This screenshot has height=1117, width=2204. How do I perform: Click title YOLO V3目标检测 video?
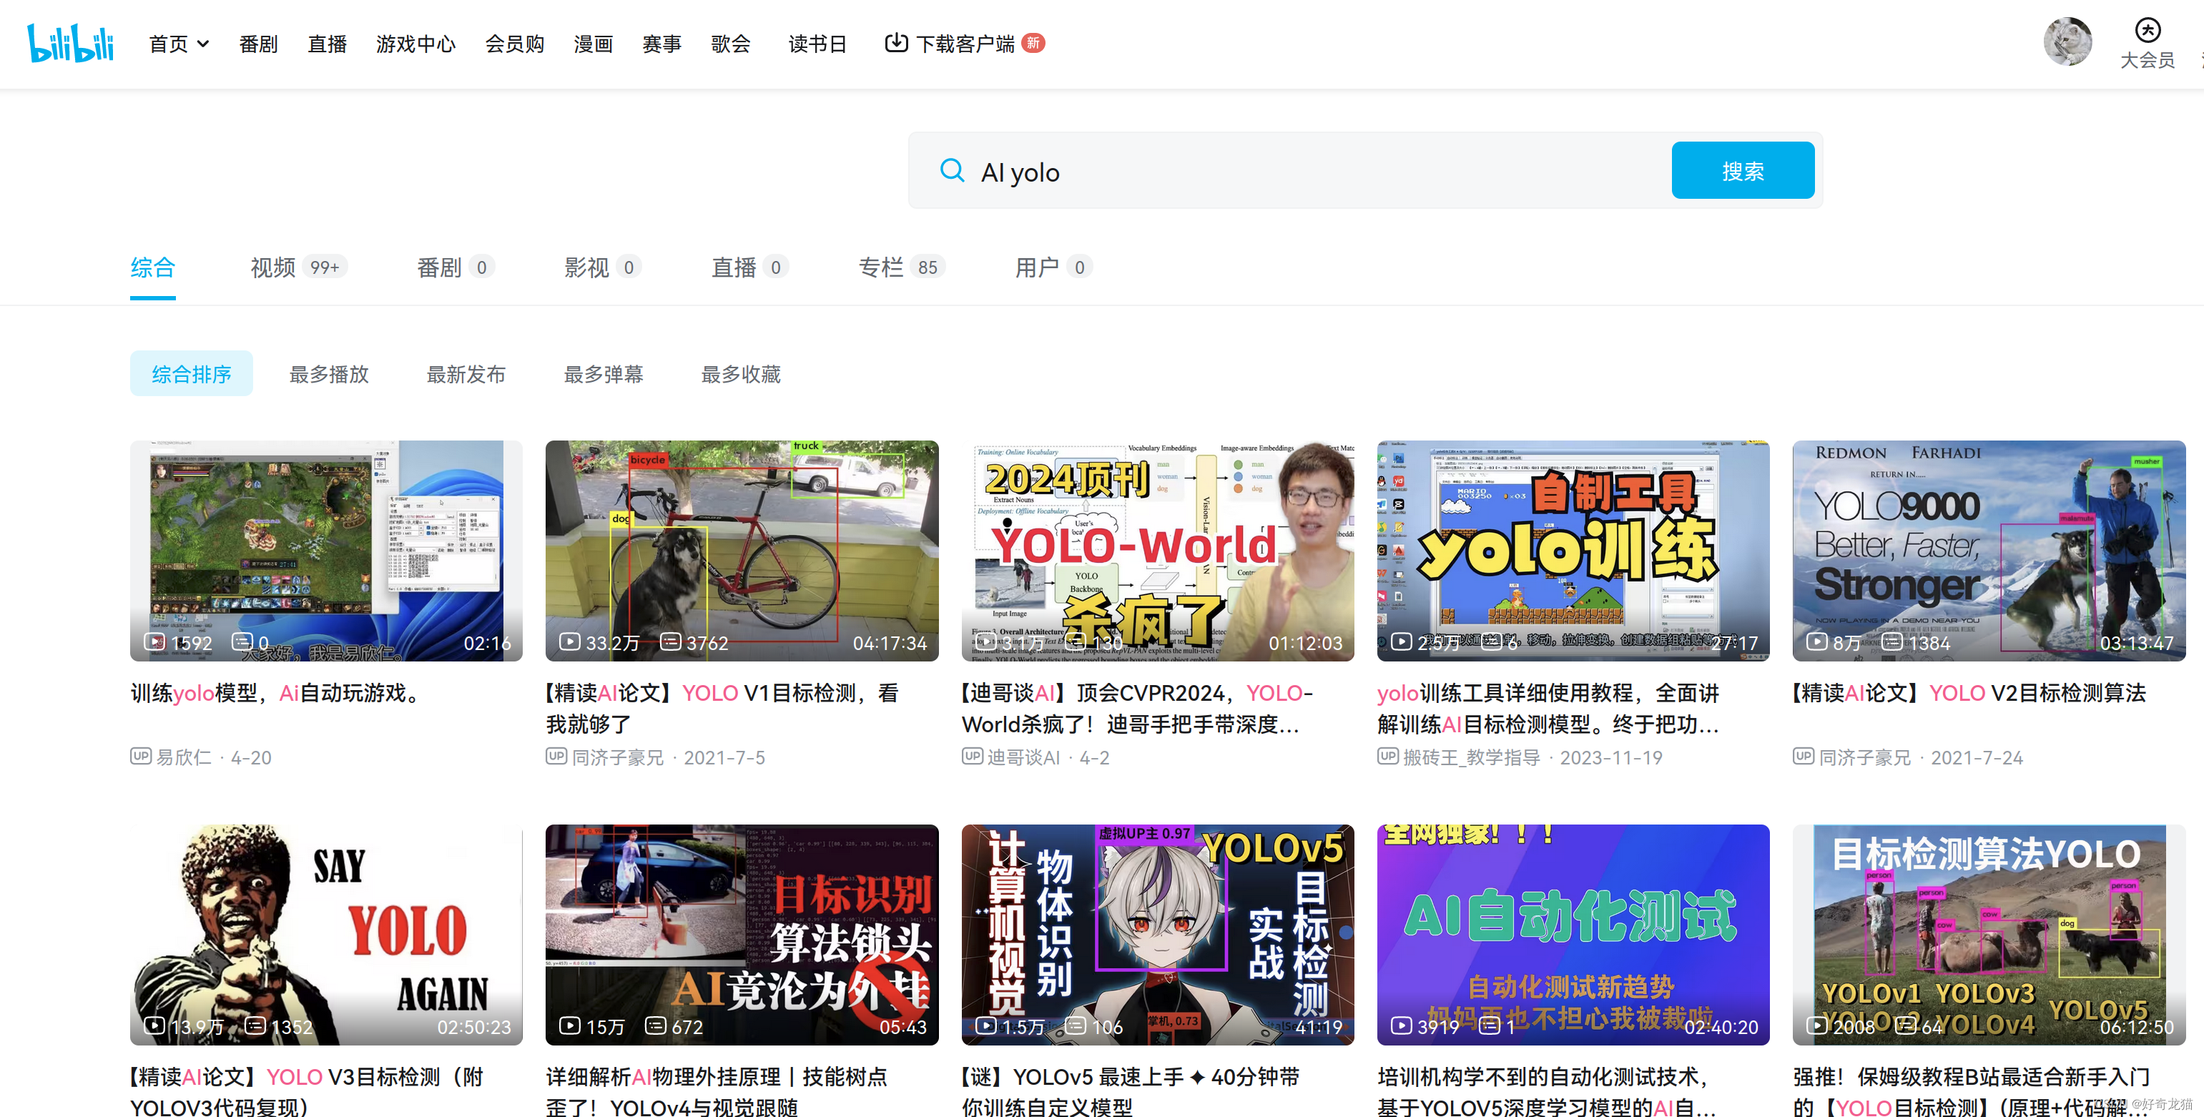pyautogui.click(x=308, y=1091)
